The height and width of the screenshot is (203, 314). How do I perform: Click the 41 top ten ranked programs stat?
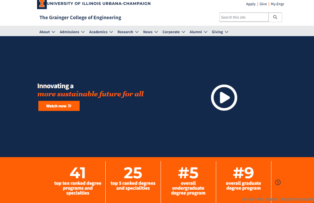coord(78,181)
